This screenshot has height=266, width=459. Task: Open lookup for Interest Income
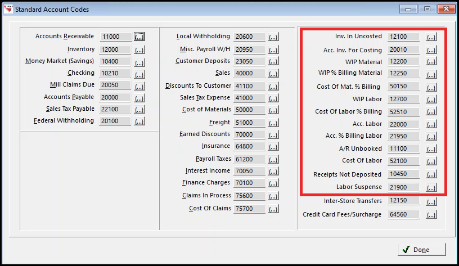point(273,171)
